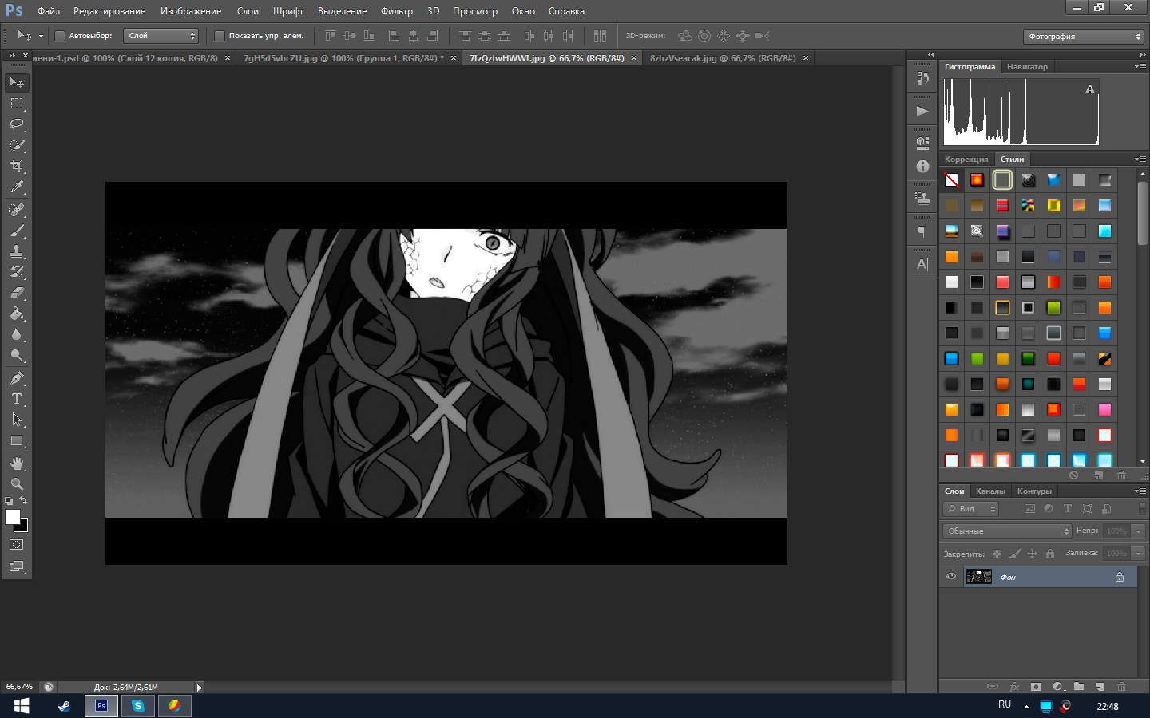The width and height of the screenshot is (1150, 718).
Task: Select the Eyedropper tool
Action: pos(17,187)
